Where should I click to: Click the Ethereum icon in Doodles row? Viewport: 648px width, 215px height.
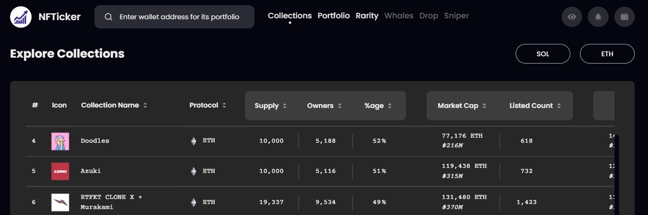pyautogui.click(x=193, y=141)
